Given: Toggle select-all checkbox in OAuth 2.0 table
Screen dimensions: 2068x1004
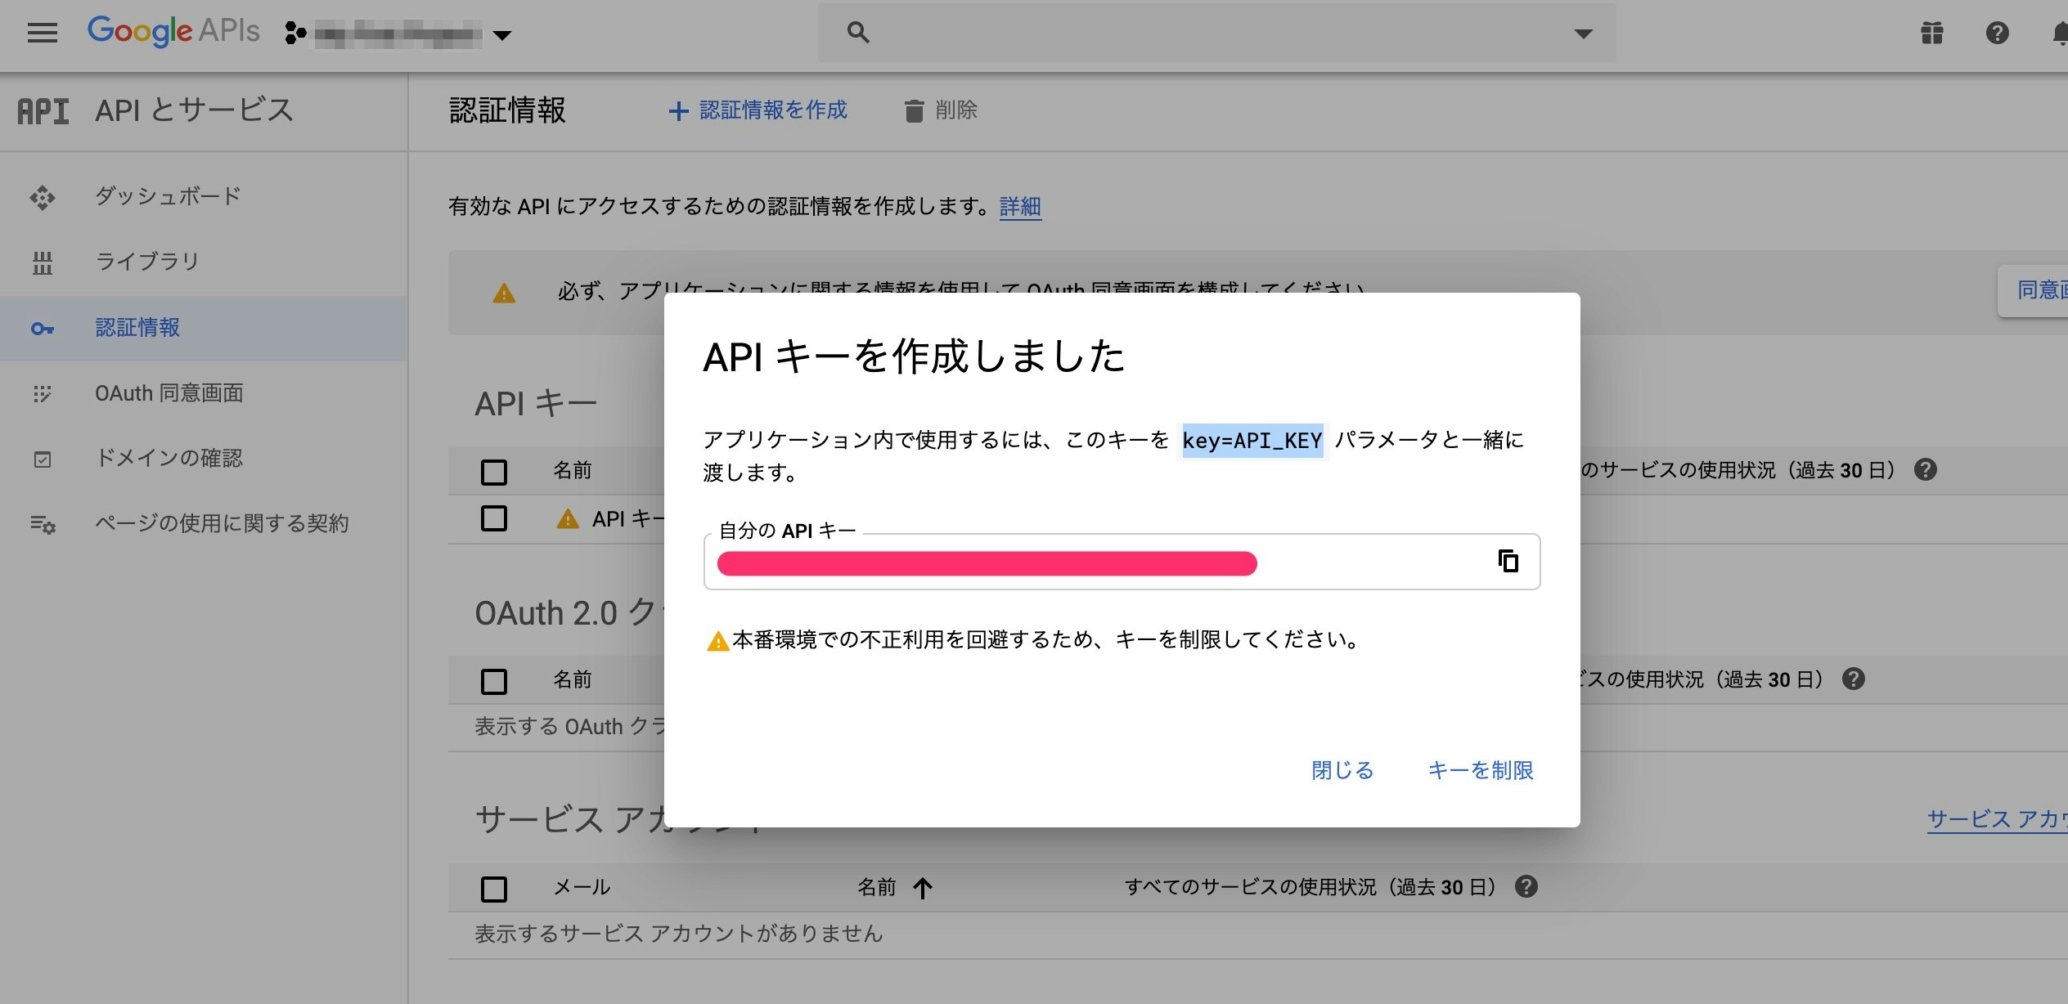Looking at the screenshot, I should point(494,681).
